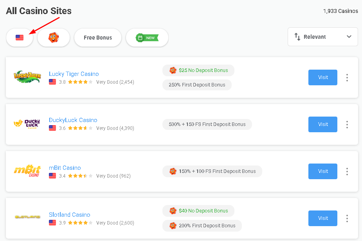
Task: Open mBit Casino three-dot options
Action: tap(347, 171)
